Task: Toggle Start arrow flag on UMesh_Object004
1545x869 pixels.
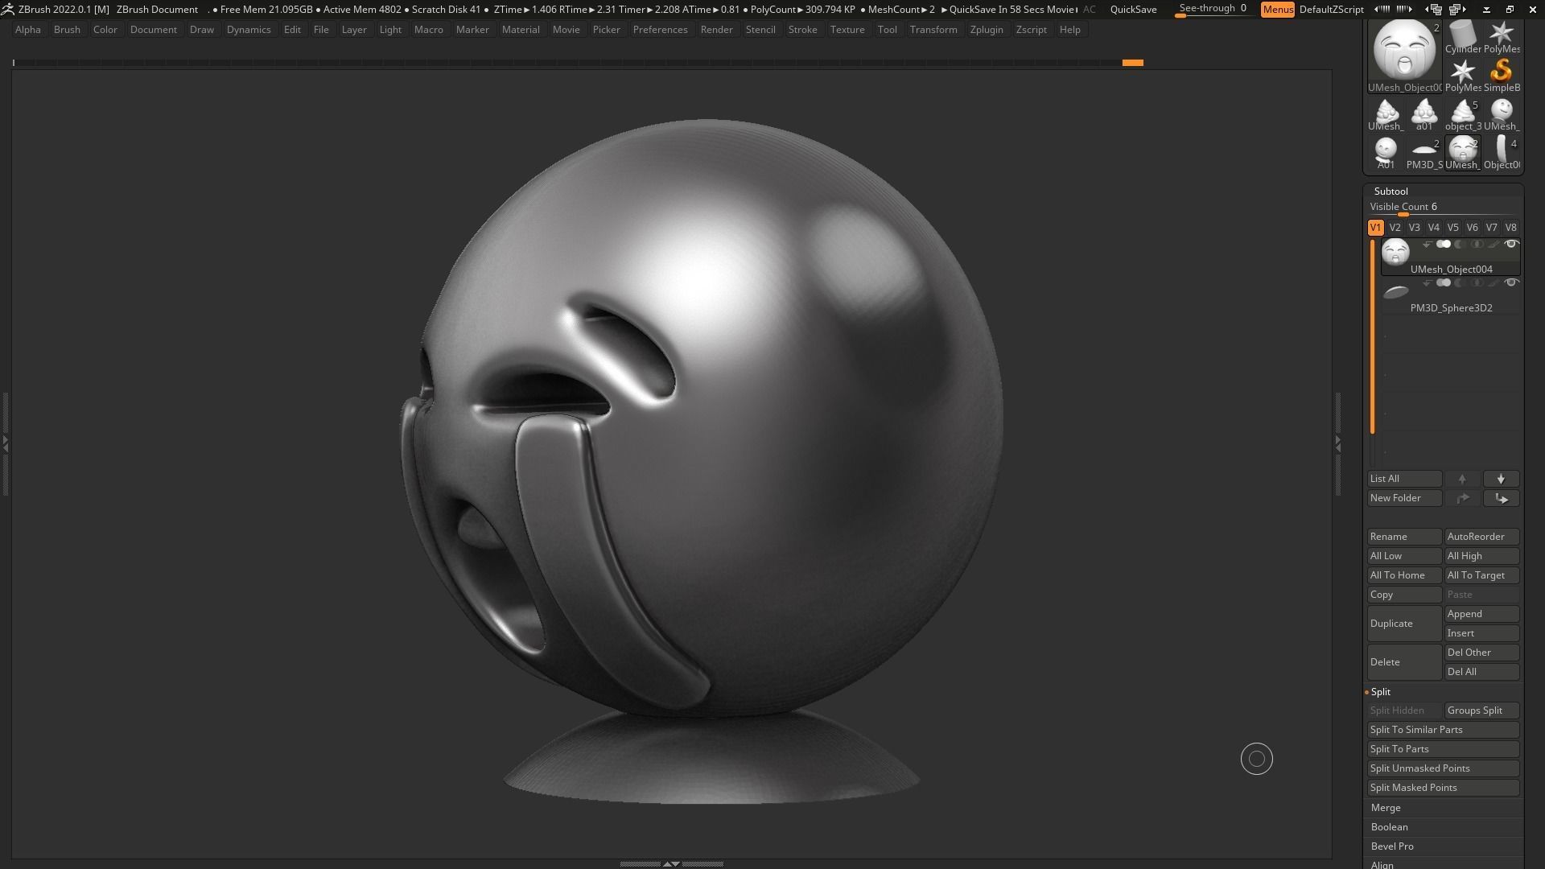Action: pyautogui.click(x=1427, y=244)
